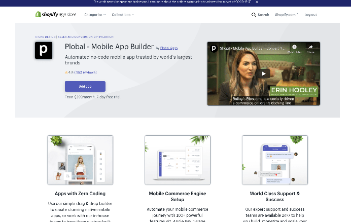Click the star rating icon
351x222 pixels.
coord(66,72)
